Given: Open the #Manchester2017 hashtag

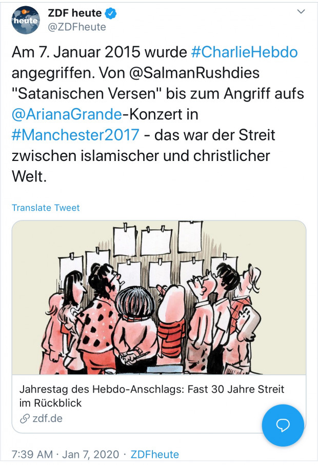Looking at the screenshot, I should point(75,135).
